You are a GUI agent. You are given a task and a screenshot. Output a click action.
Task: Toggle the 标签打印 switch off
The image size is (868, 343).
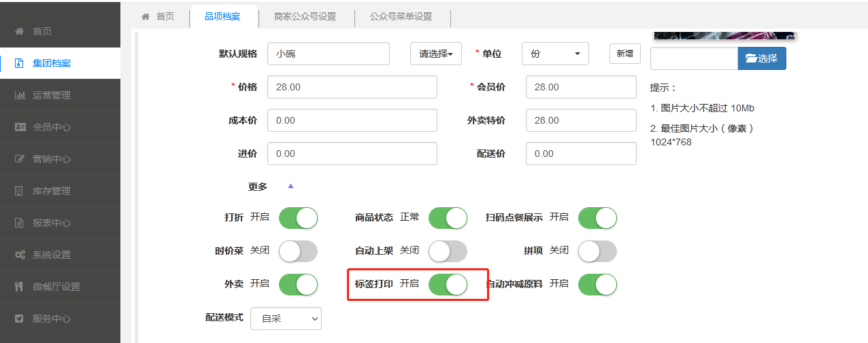(x=448, y=284)
